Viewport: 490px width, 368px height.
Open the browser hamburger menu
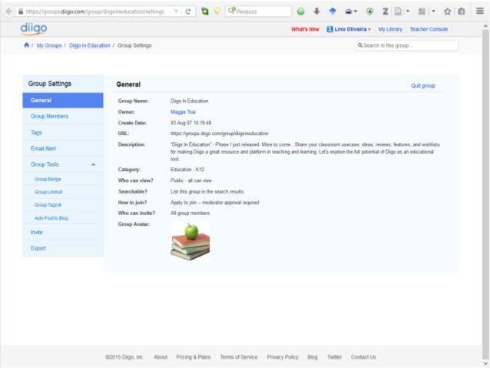coord(480,11)
